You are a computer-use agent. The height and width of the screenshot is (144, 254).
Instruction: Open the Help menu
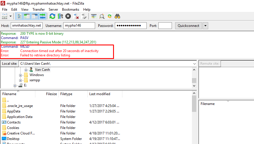pyautogui.click(x=87, y=10)
